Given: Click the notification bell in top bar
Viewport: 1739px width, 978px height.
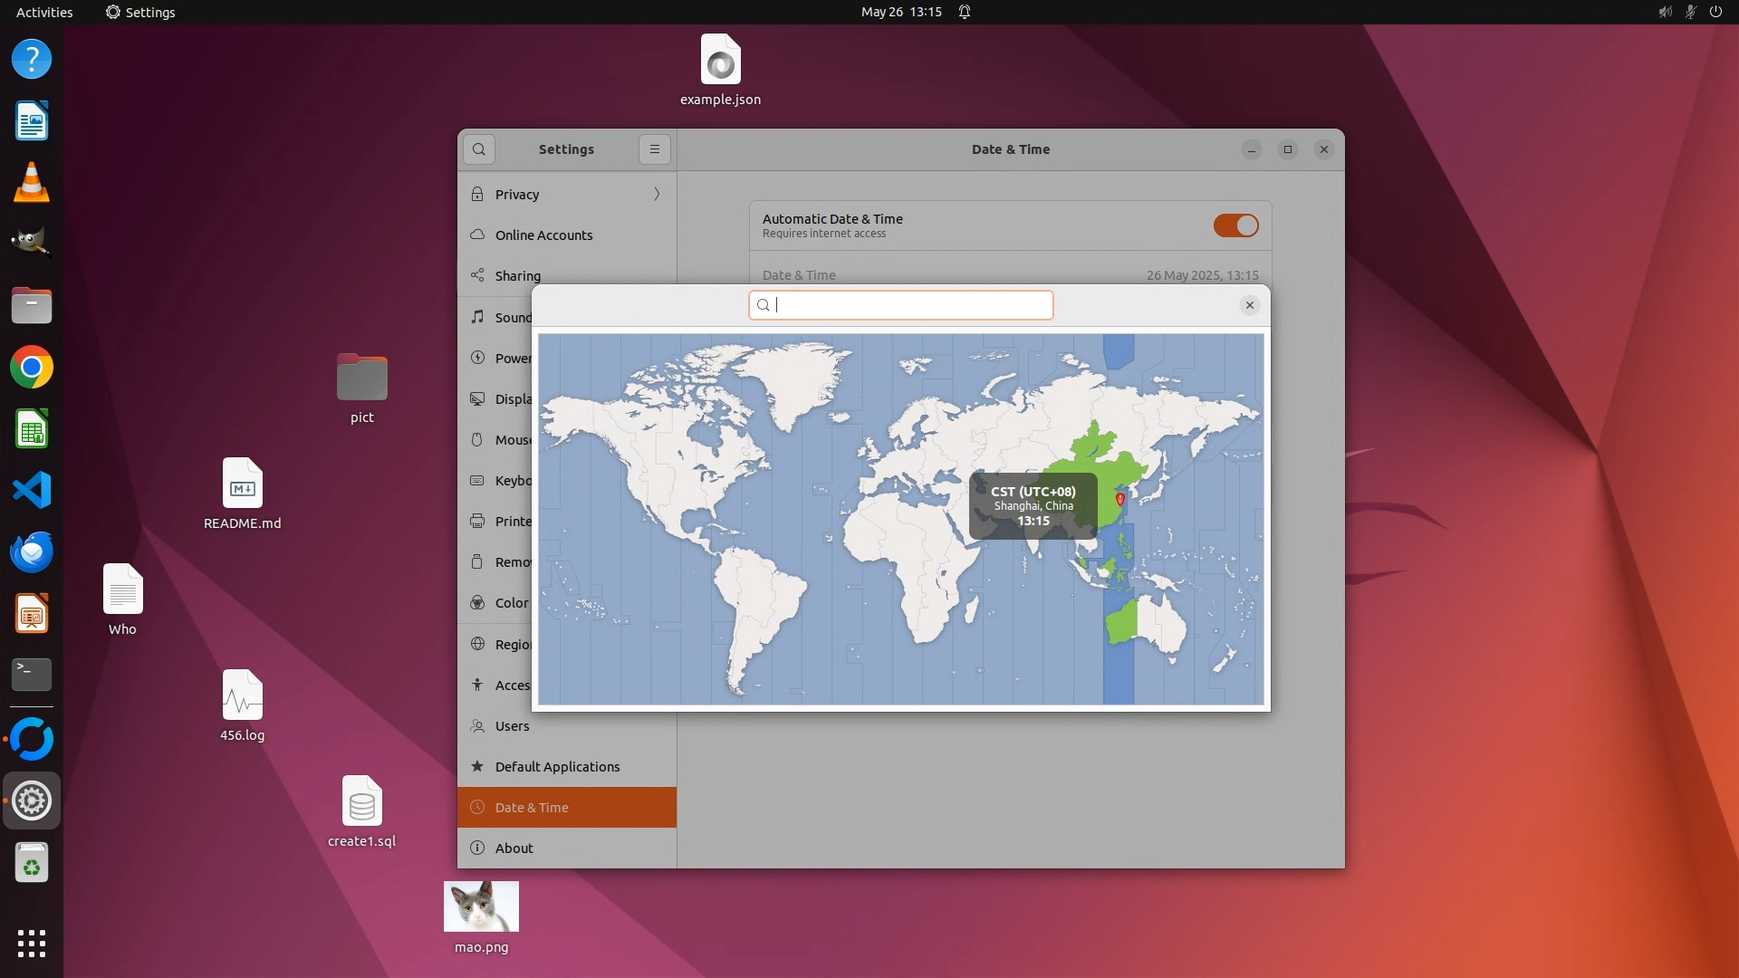Looking at the screenshot, I should click(965, 12).
